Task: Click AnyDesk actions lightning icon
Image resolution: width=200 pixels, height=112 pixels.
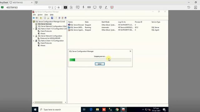Action: point(83,7)
